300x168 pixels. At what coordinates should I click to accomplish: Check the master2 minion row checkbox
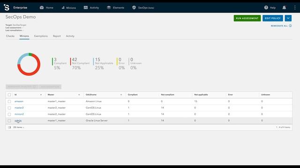point(9,108)
